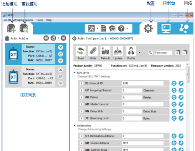
Task: Switch to Configuration gear working mode
Action: click(148, 28)
